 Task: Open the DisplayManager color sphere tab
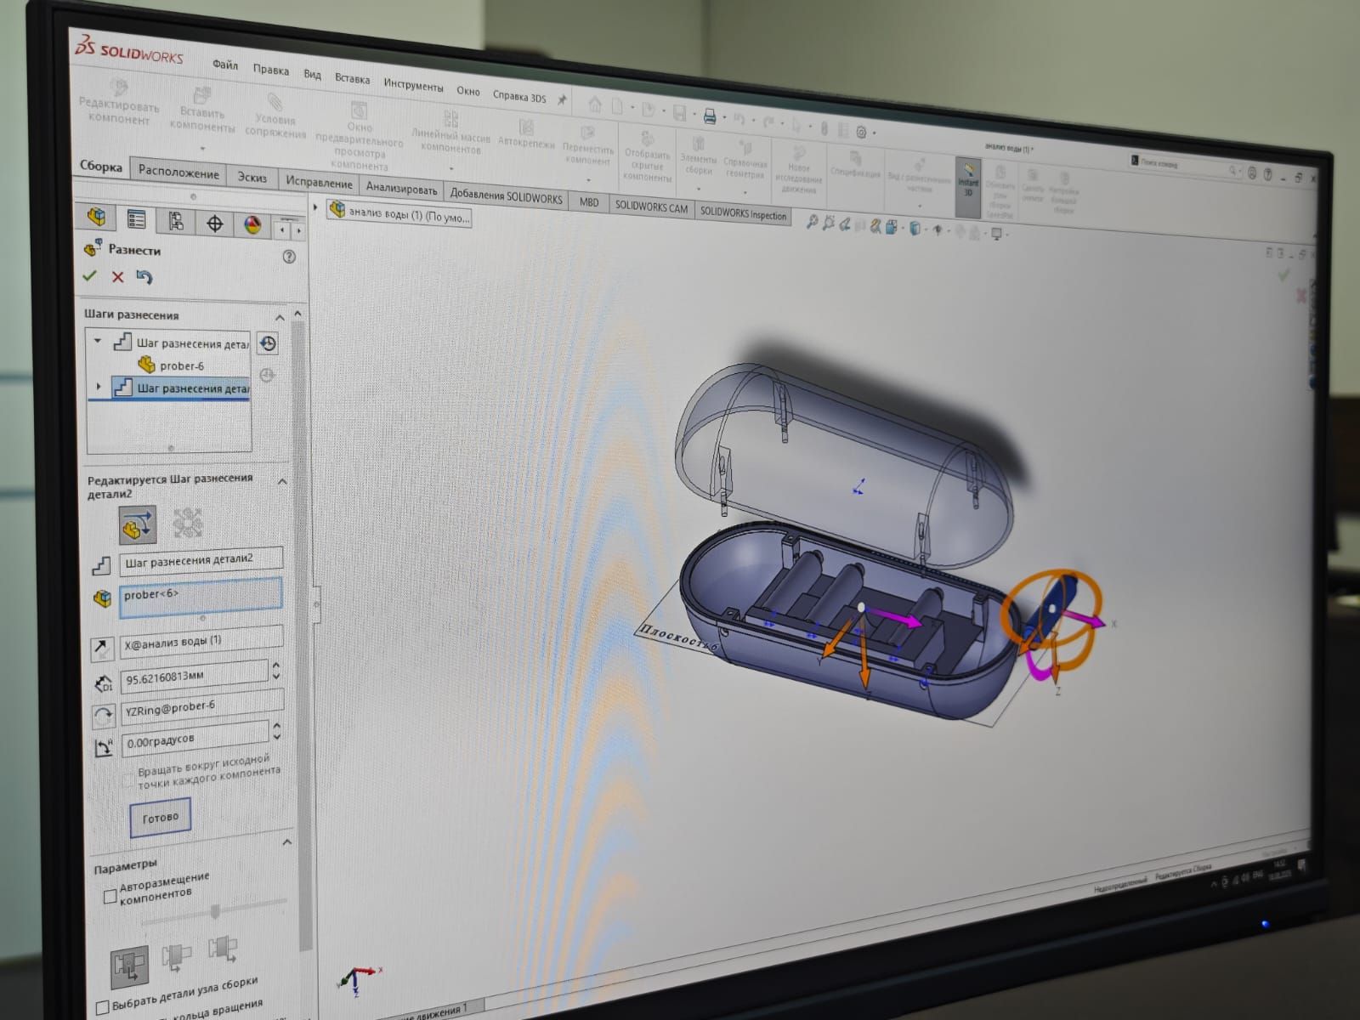click(x=252, y=225)
